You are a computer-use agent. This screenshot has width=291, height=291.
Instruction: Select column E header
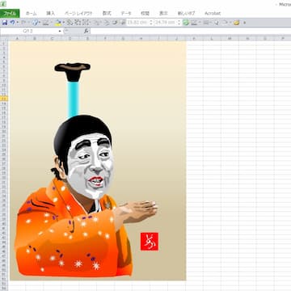87,39
